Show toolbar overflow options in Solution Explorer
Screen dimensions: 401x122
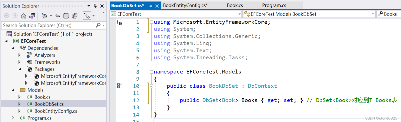104,13
